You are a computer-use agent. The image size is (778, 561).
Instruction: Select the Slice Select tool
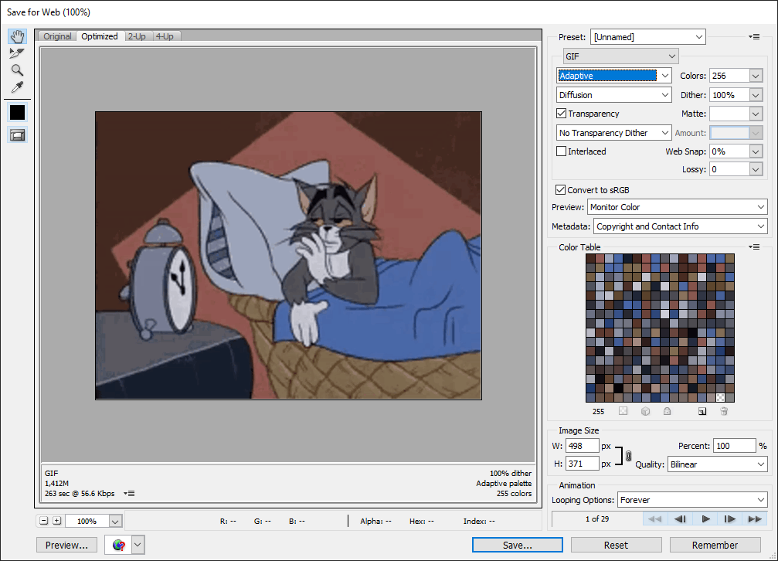[17, 53]
